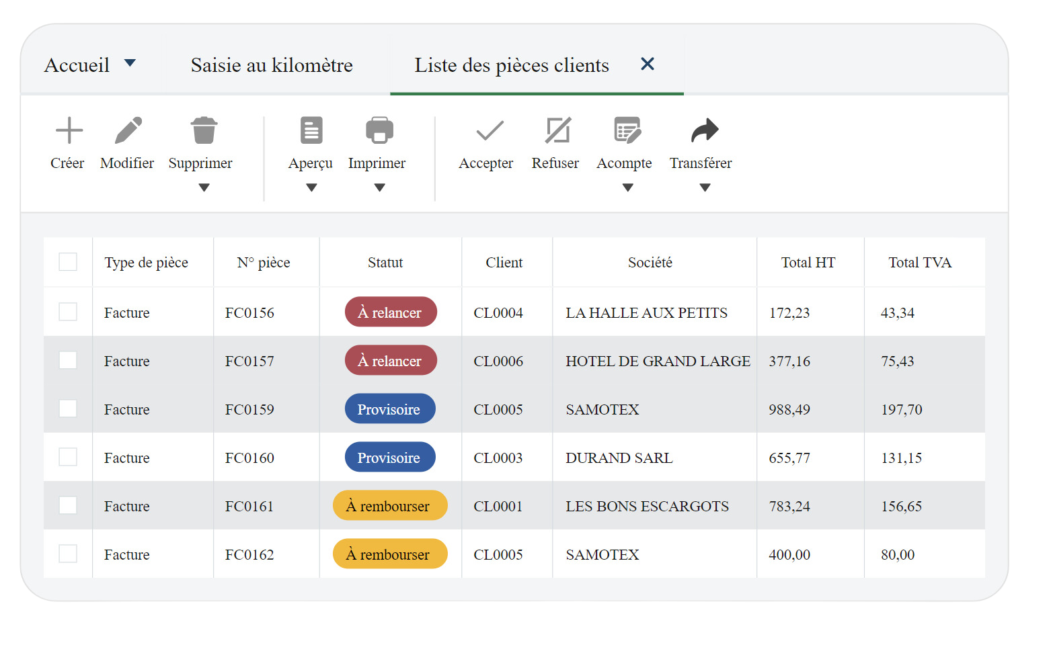Screen dimensions: 1051x645
Task: Click the FC0162 piece number
Action: pos(249,554)
